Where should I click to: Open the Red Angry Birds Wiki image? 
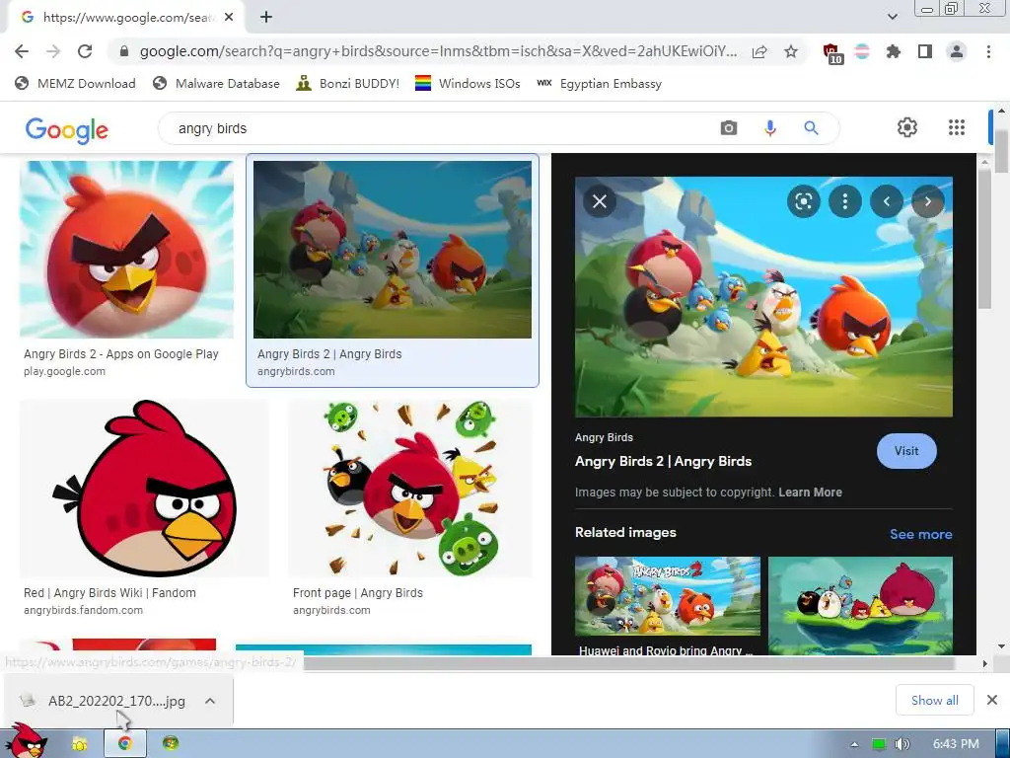point(144,488)
